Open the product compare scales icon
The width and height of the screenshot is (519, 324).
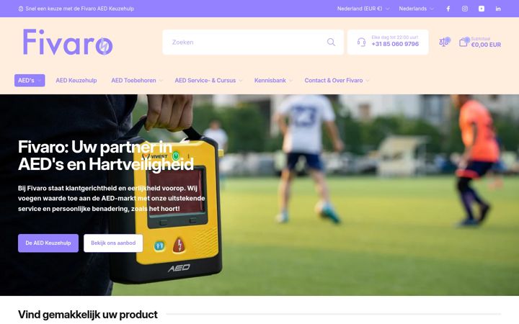tap(444, 42)
